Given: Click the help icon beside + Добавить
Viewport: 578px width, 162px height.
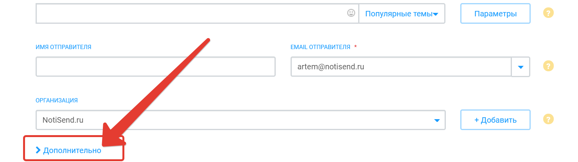Looking at the screenshot, I should click(x=549, y=119).
